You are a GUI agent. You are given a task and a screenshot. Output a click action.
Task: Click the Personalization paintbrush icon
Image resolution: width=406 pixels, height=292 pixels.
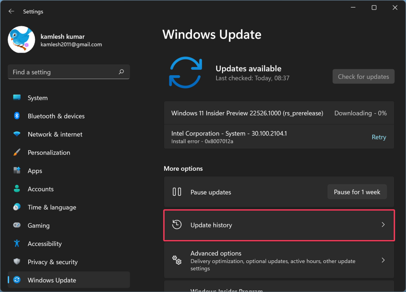(x=17, y=152)
